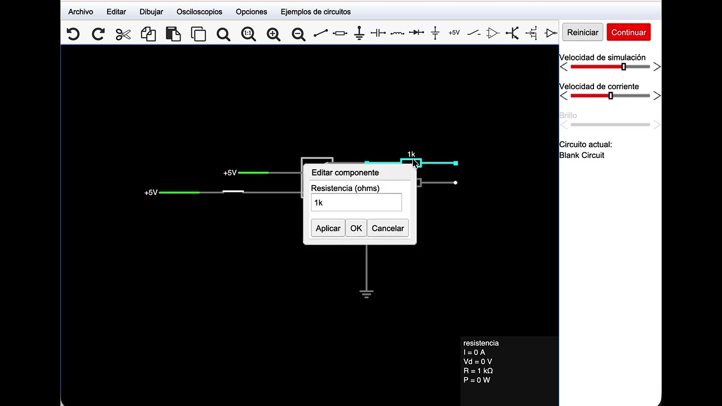Click the zoom out minus magnifier
Screen dimensions: 722x406
pos(298,34)
